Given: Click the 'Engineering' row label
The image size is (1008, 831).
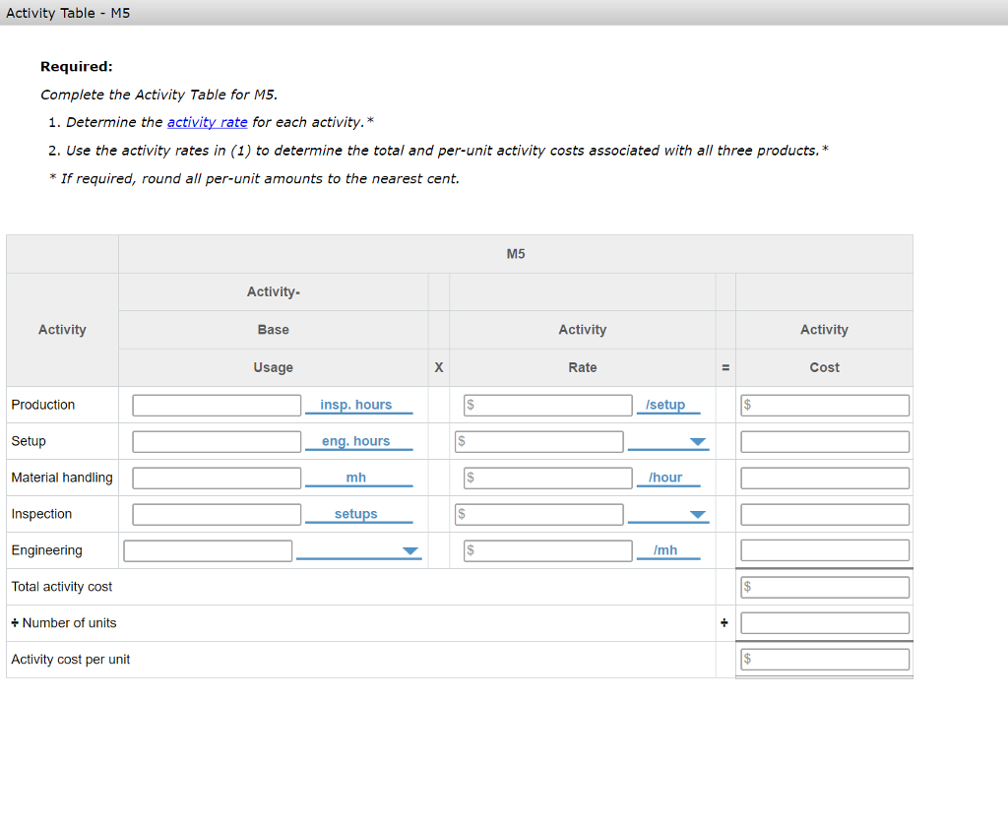Looking at the screenshot, I should point(47,550).
